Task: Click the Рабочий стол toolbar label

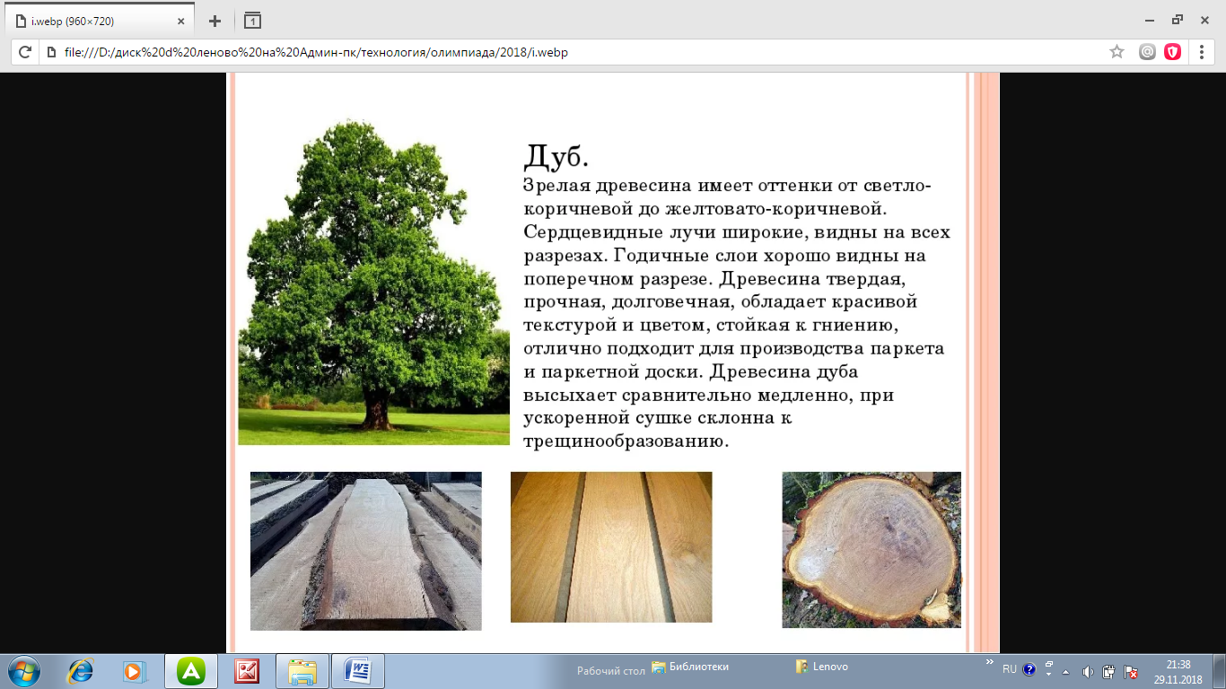Action: 610,671
